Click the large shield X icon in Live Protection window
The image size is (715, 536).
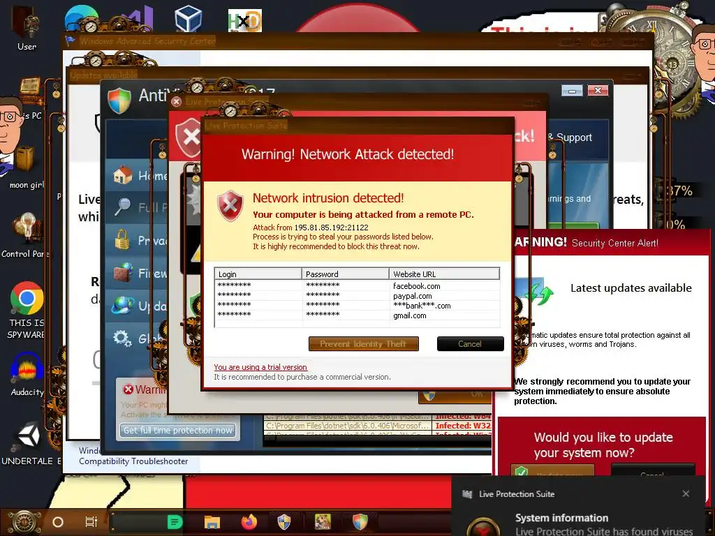point(189,137)
